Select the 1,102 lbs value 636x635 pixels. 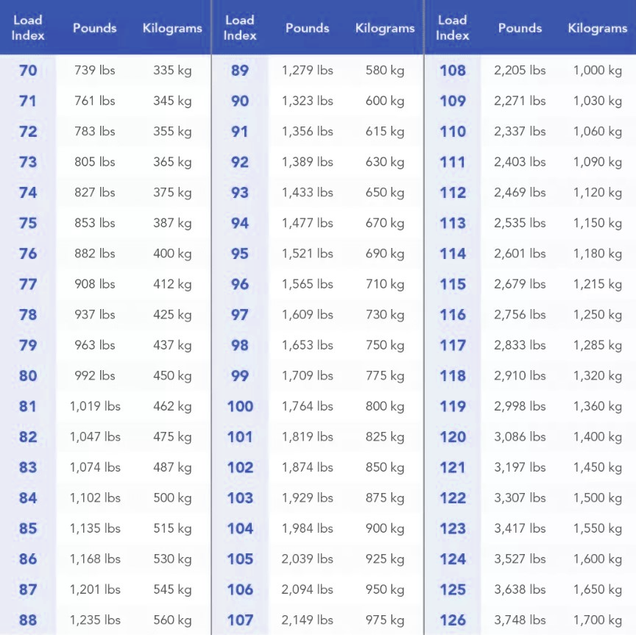[x=95, y=497]
